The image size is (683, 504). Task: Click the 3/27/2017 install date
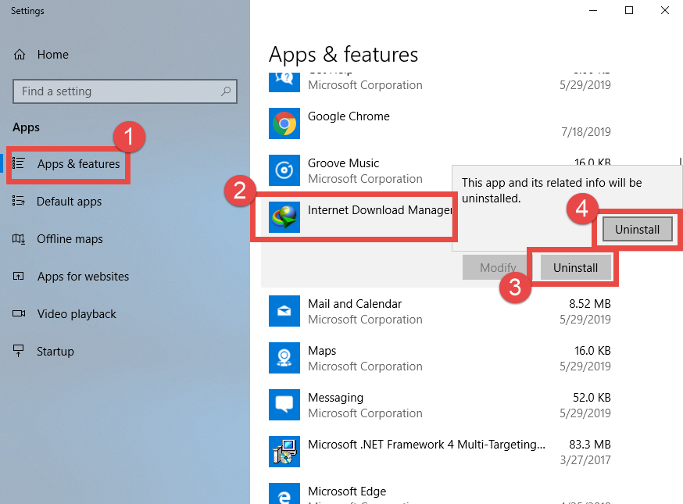585,460
